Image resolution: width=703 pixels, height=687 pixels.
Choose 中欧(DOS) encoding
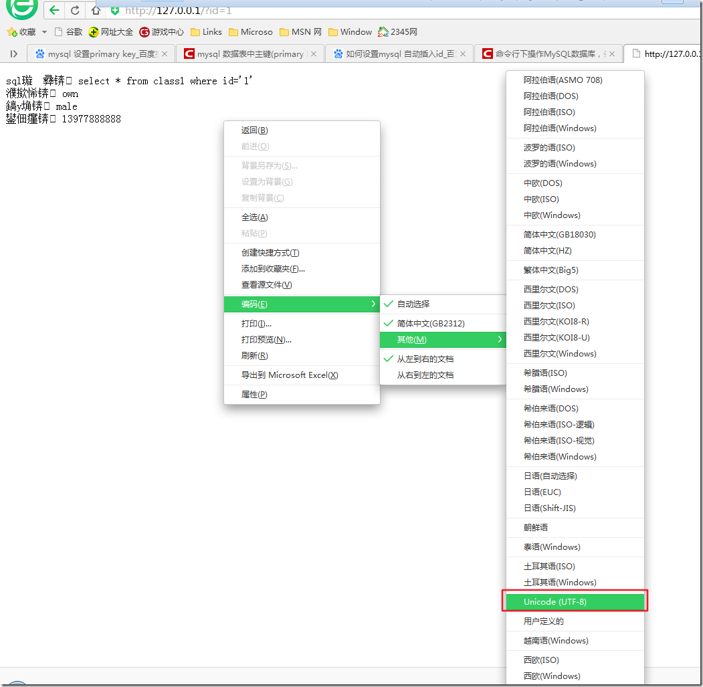(575, 183)
